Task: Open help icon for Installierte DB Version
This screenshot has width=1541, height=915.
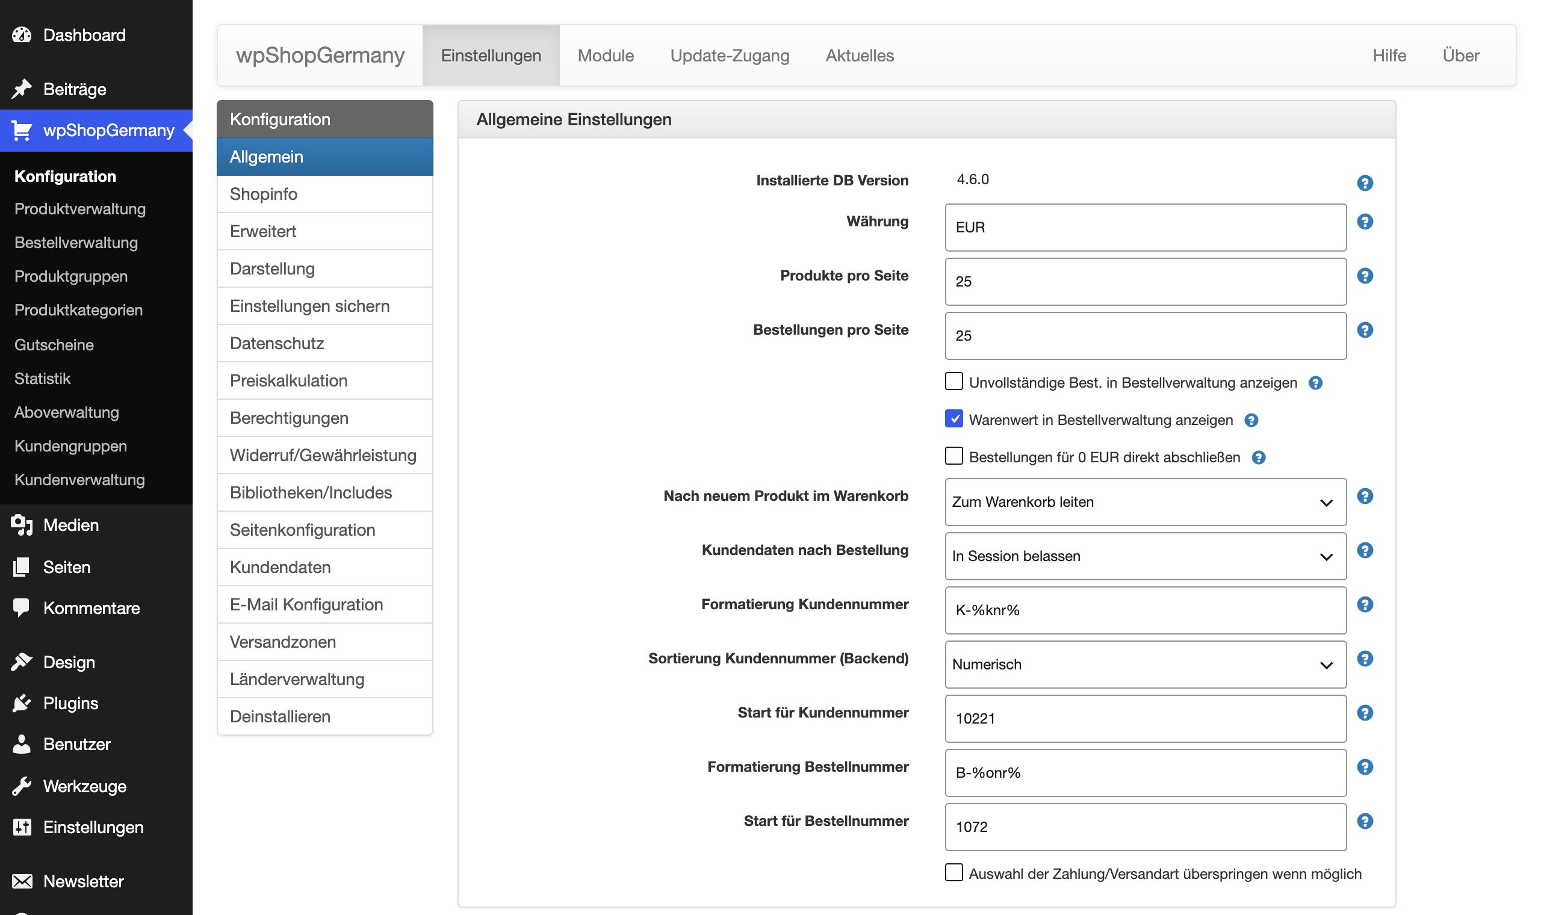Action: [1365, 183]
